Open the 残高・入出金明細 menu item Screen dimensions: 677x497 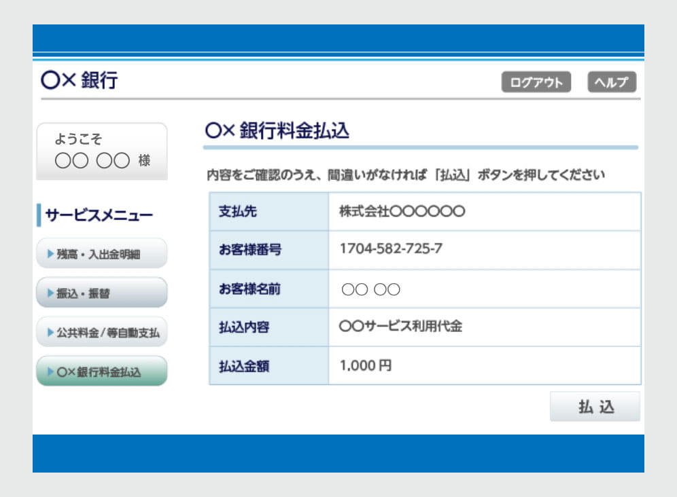[101, 254]
